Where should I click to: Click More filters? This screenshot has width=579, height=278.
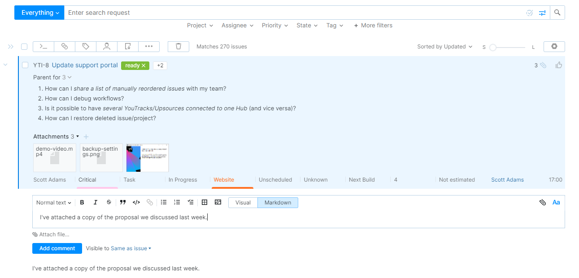373,26
